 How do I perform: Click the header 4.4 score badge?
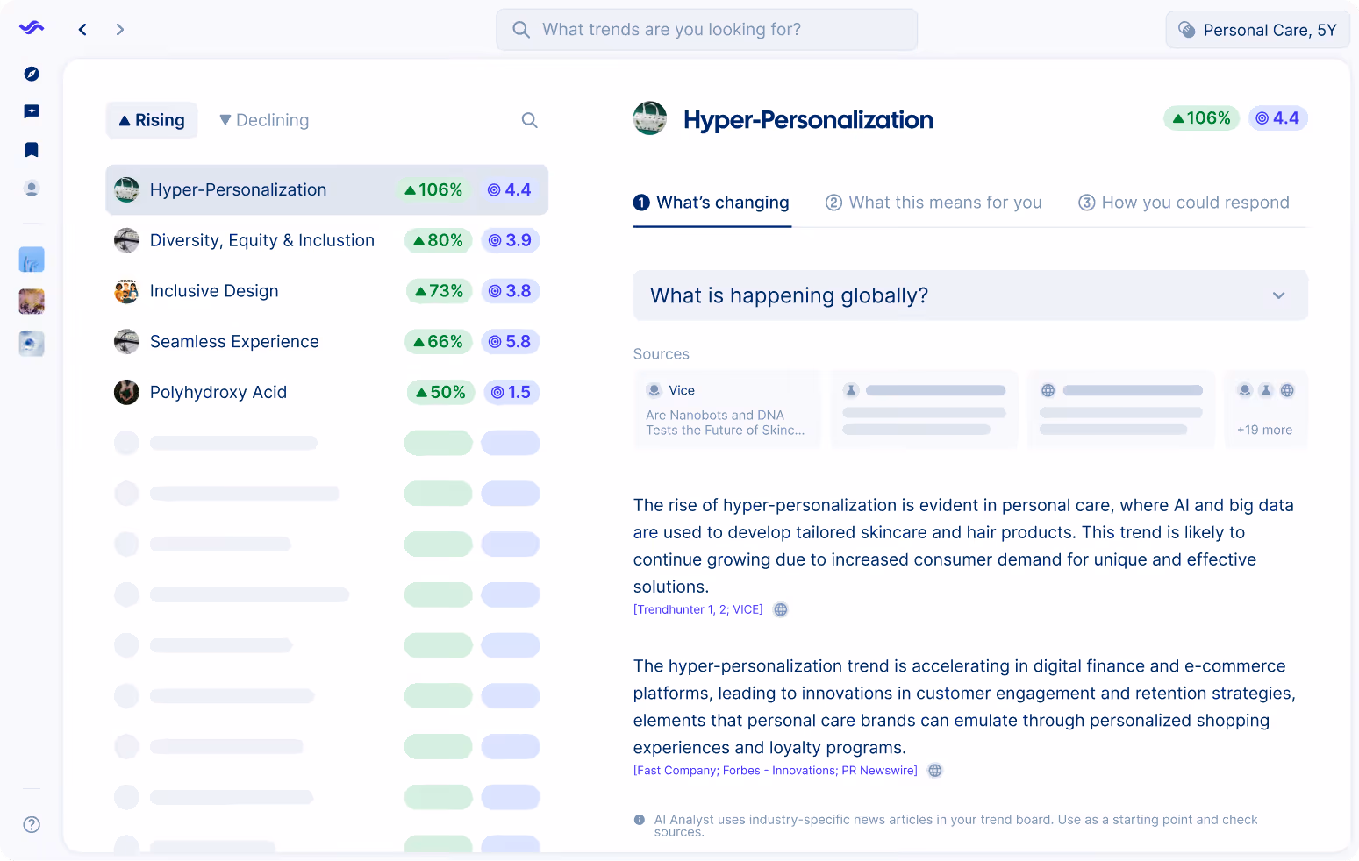click(1277, 118)
